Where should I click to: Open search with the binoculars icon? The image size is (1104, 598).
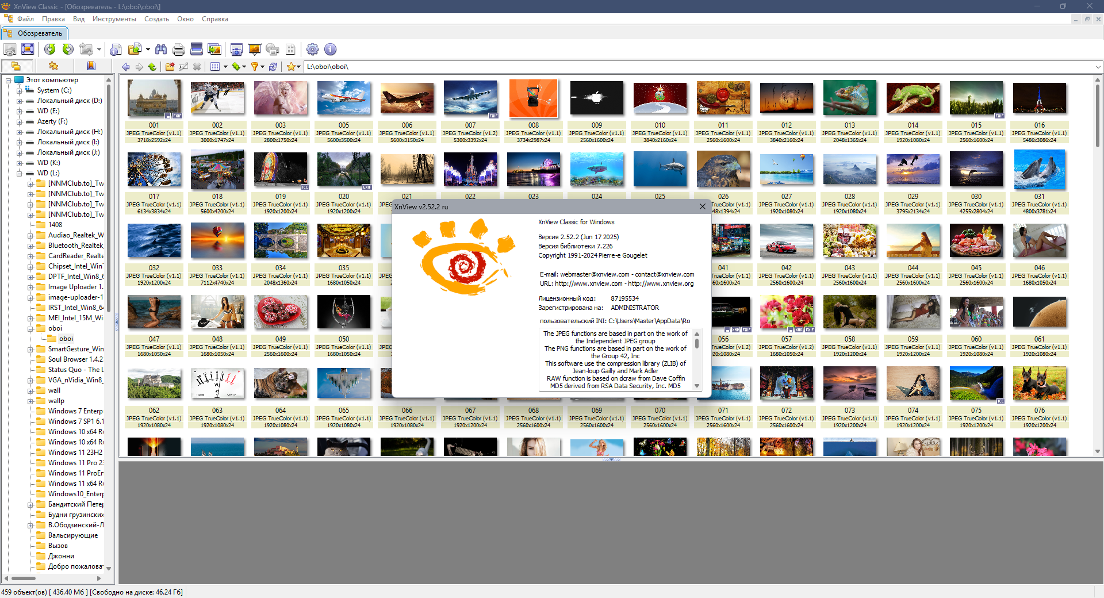pyautogui.click(x=161, y=49)
